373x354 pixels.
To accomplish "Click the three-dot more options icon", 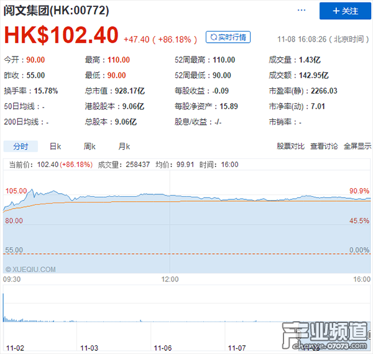I will [x=302, y=10].
